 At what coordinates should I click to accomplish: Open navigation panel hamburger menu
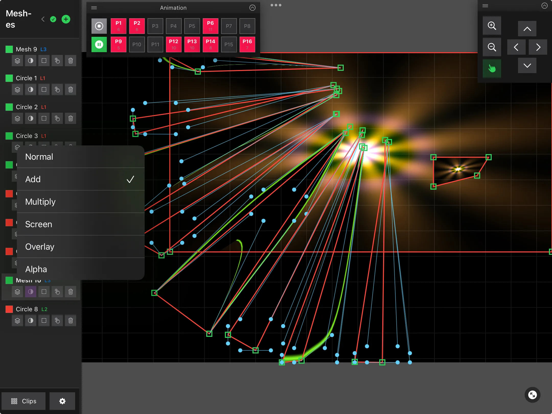click(485, 6)
